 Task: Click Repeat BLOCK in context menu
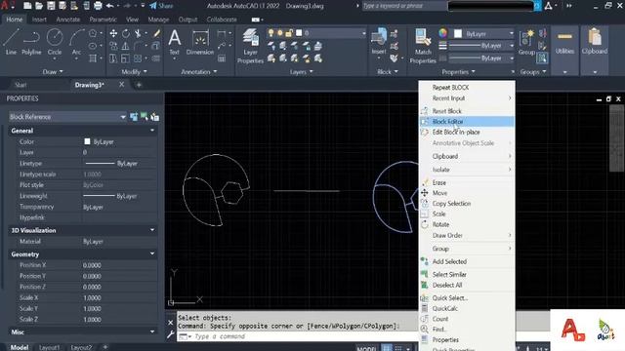pyautogui.click(x=467, y=88)
